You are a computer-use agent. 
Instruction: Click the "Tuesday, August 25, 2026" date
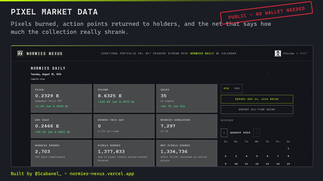(x=46, y=74)
